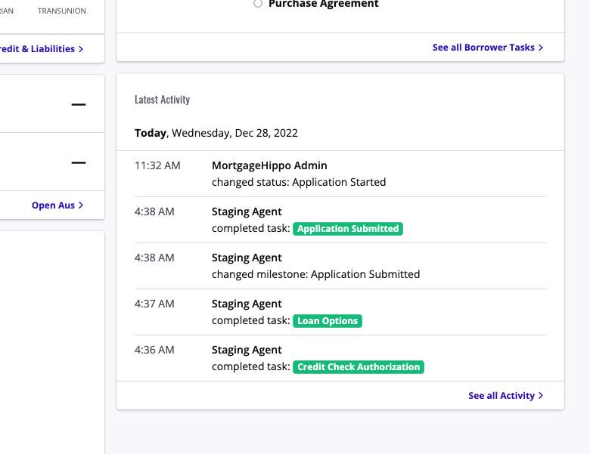Click the chevron after See all Borrower Tasks
The image size is (590, 454).
[x=541, y=47]
